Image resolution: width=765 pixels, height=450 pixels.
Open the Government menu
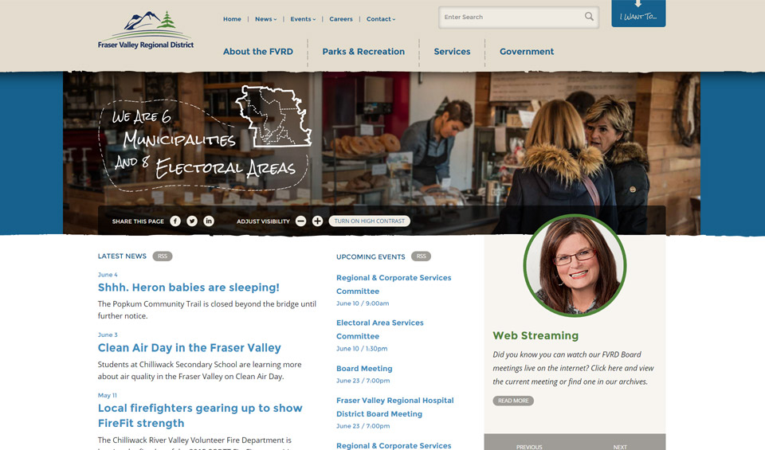pos(527,52)
